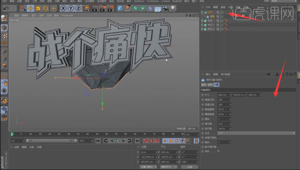The height and width of the screenshot is (170, 300).
Task: Add a Camera object
Action: click(x=165, y=8)
